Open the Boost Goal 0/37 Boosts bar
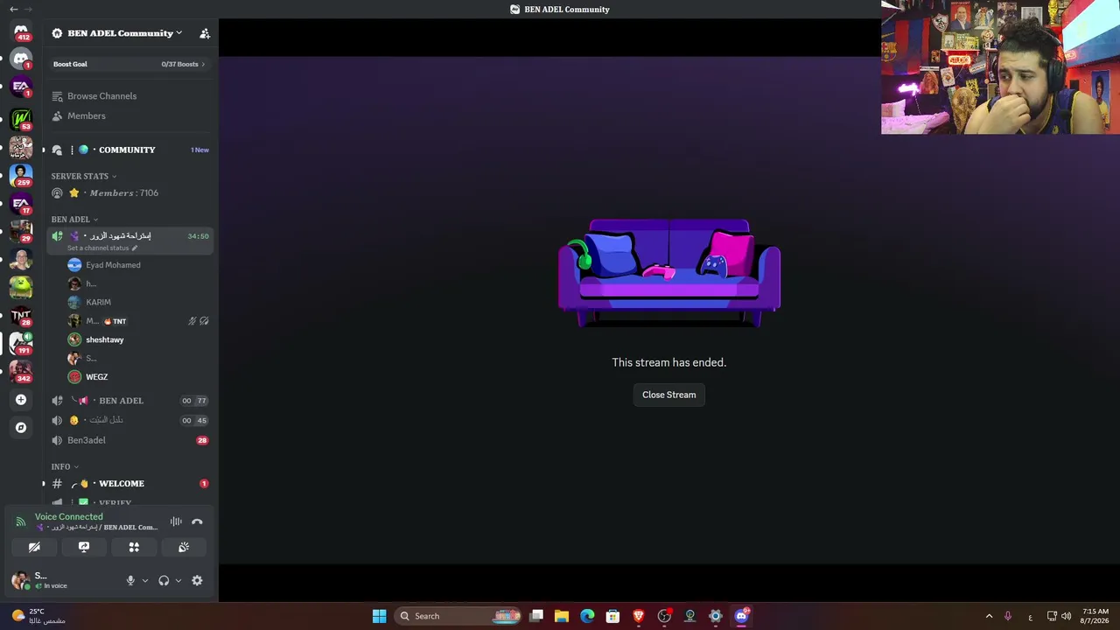 129,64
